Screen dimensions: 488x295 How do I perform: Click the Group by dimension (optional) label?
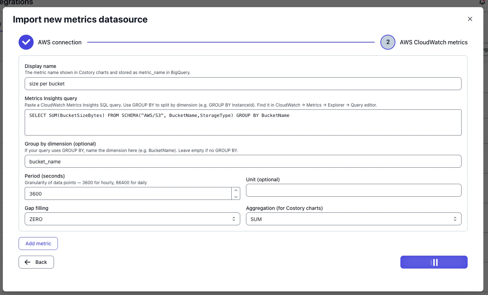pyautogui.click(x=60, y=144)
